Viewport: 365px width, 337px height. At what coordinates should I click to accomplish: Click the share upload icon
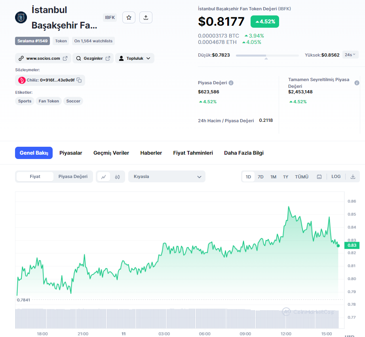146,17
